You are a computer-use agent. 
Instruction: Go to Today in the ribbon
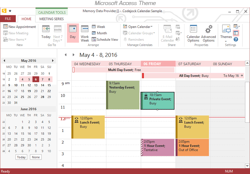click(46, 32)
